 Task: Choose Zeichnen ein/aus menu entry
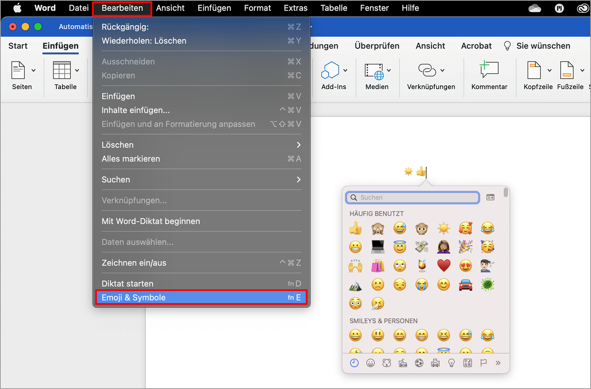(201, 262)
